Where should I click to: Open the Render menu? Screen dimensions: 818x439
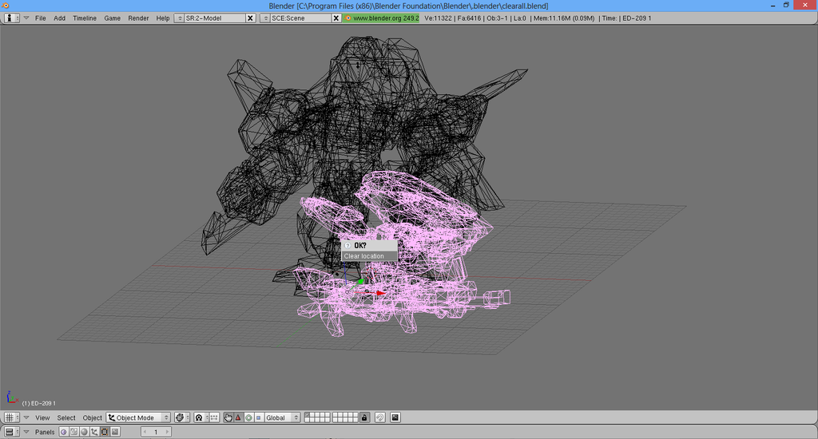pyautogui.click(x=138, y=18)
